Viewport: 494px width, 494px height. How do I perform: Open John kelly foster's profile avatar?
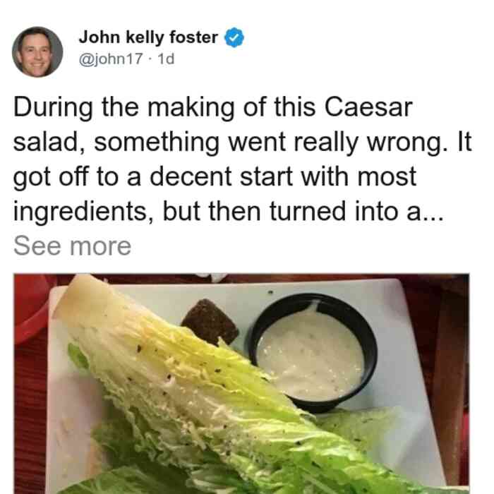[37, 52]
